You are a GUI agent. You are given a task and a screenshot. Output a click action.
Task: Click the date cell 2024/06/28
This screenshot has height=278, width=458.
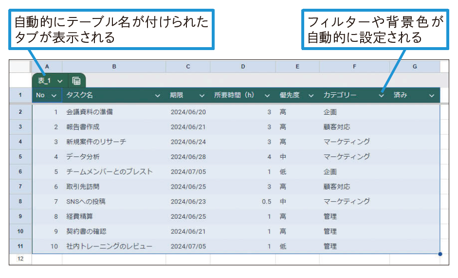click(188, 156)
